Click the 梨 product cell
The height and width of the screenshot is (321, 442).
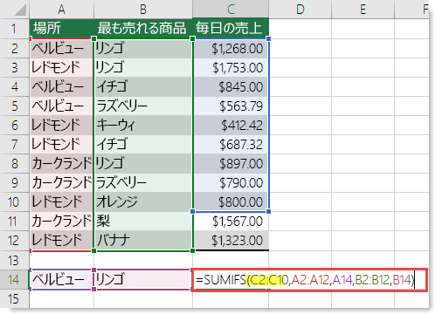point(143,221)
